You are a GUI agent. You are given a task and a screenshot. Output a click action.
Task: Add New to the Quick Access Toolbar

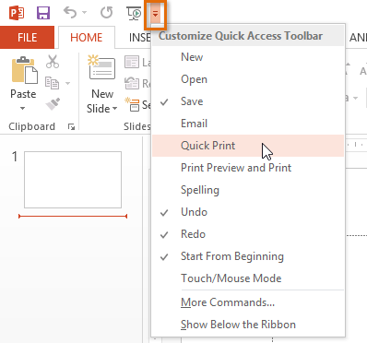click(248, 57)
